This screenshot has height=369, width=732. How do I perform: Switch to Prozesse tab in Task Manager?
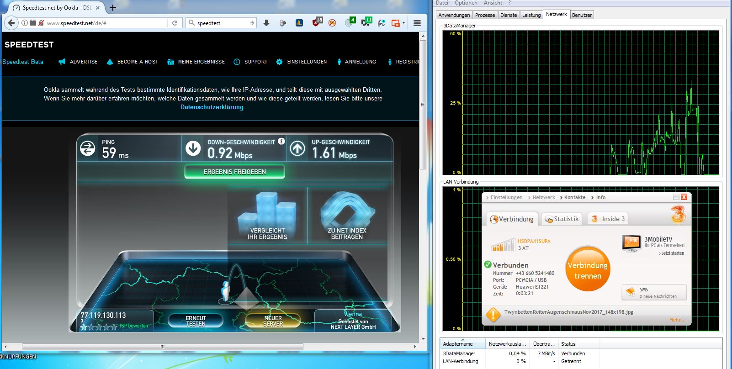coord(485,15)
